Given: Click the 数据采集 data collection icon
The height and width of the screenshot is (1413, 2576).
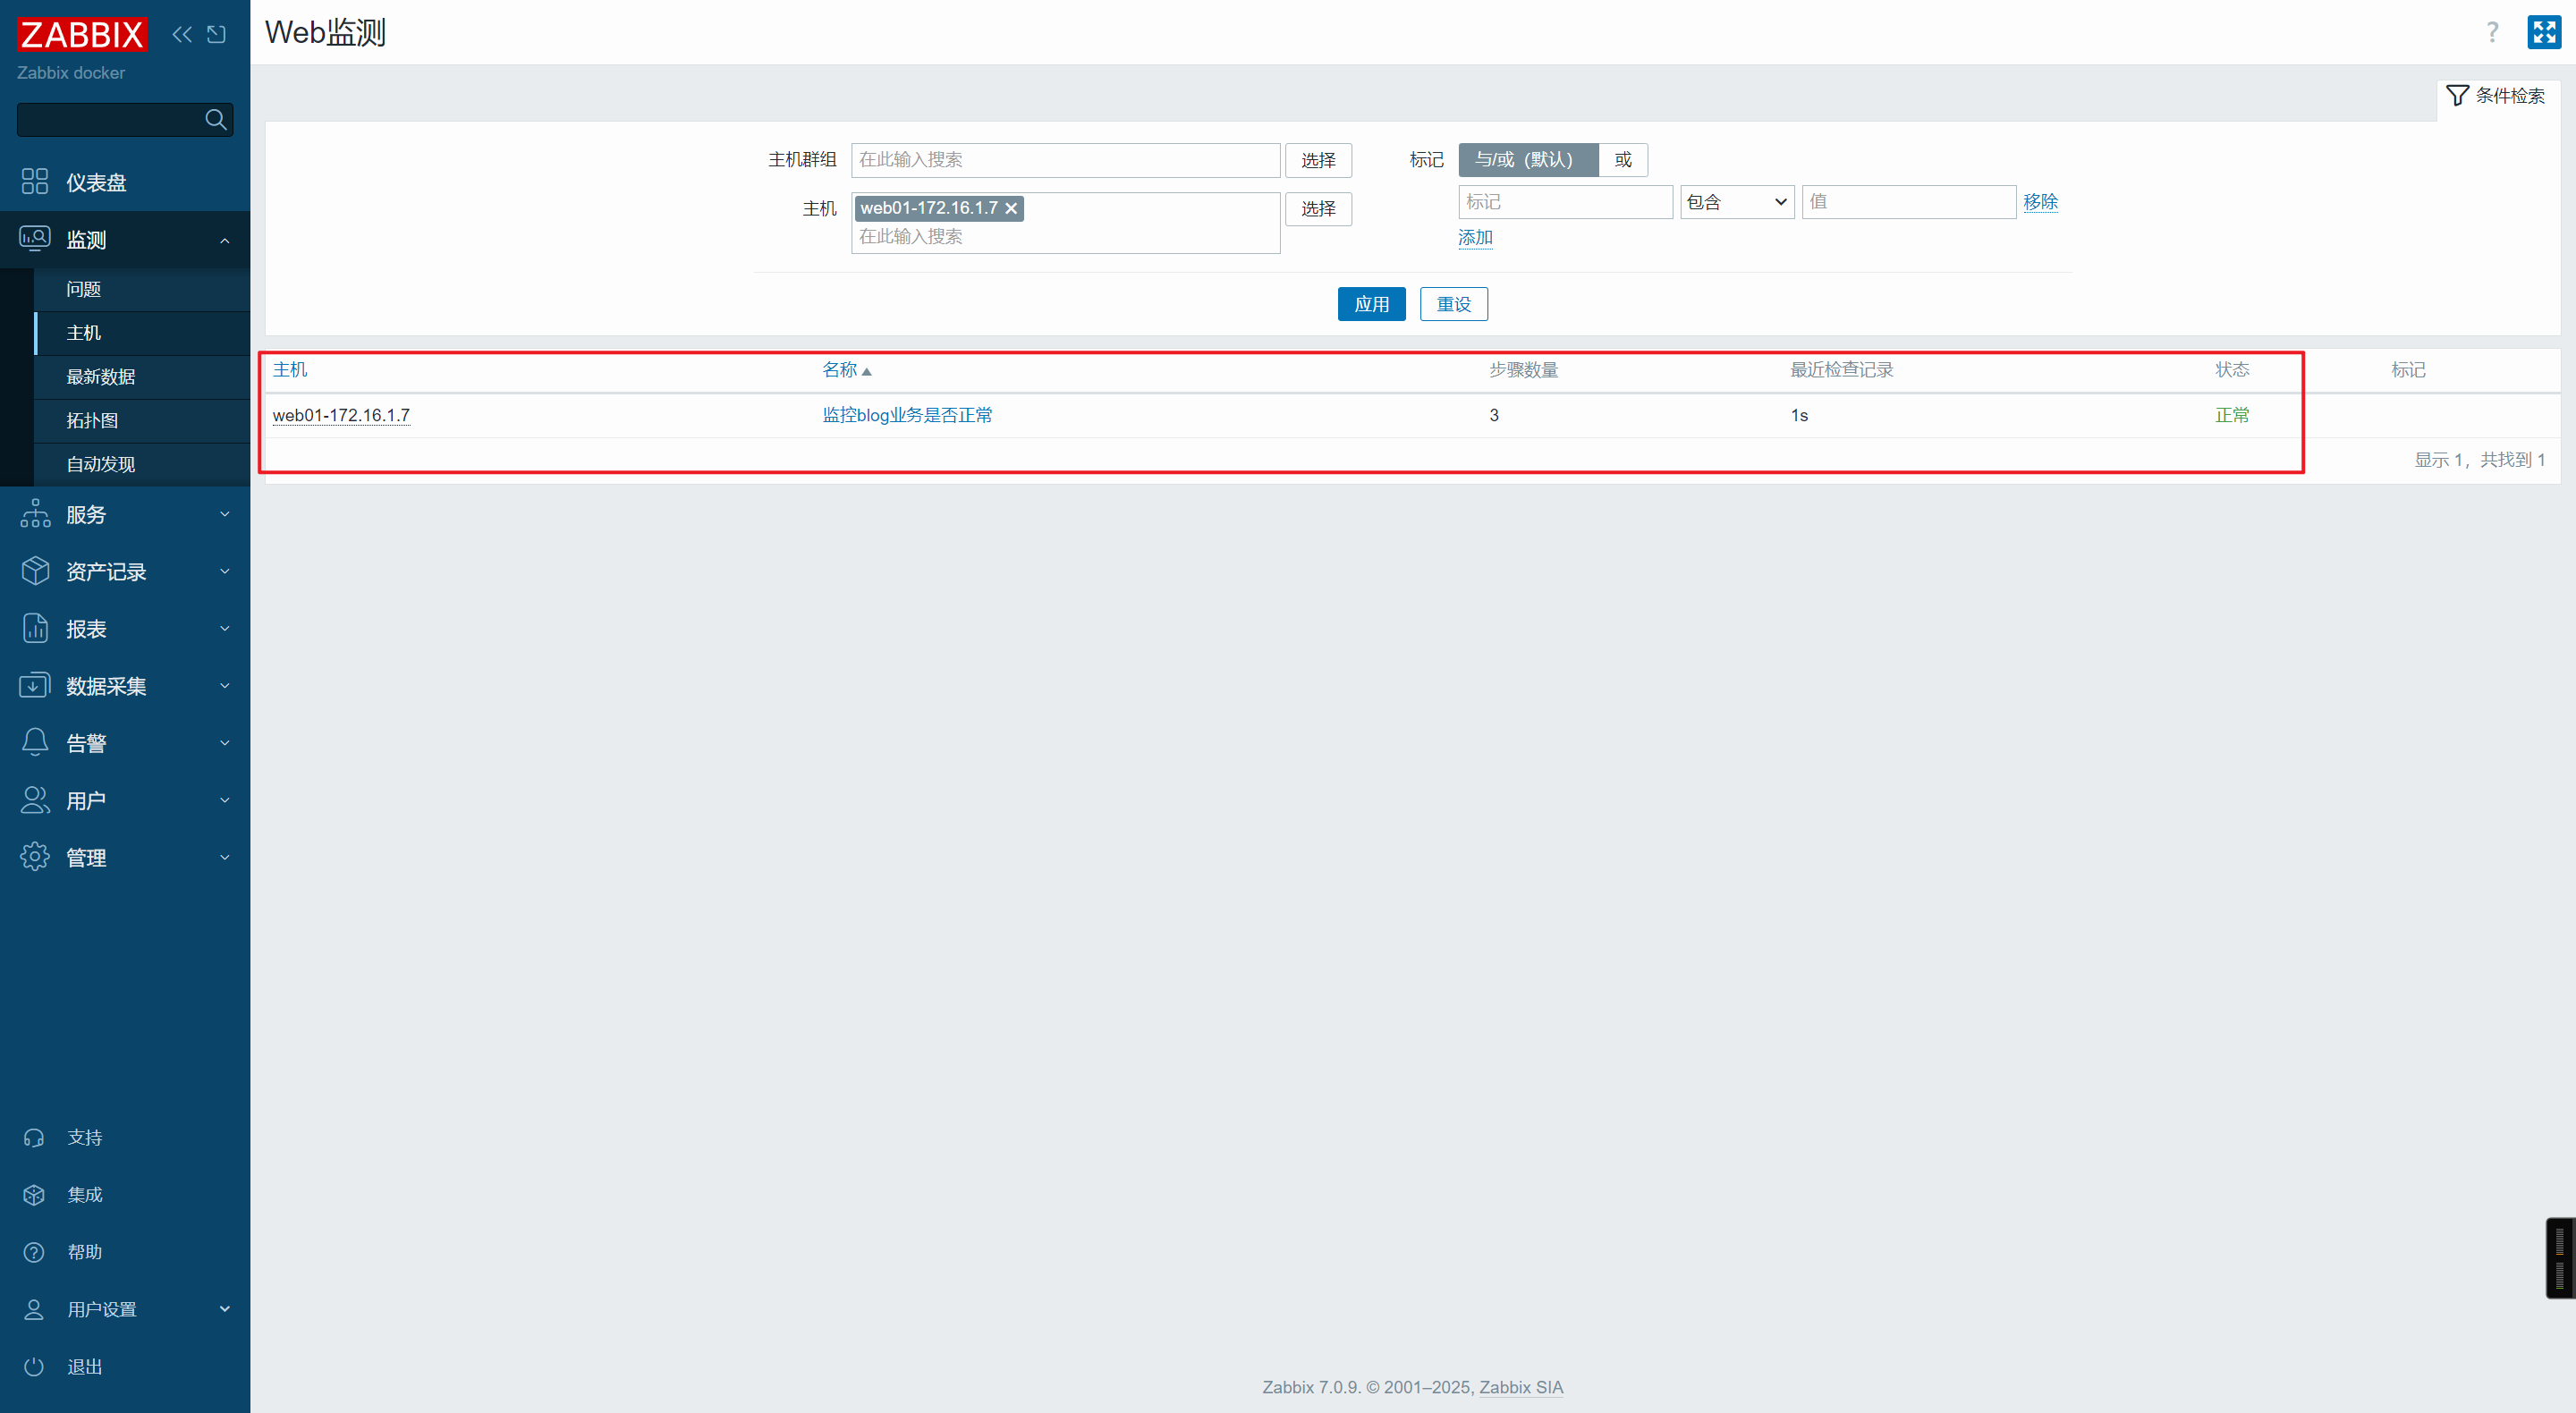Looking at the screenshot, I should pos(35,685).
